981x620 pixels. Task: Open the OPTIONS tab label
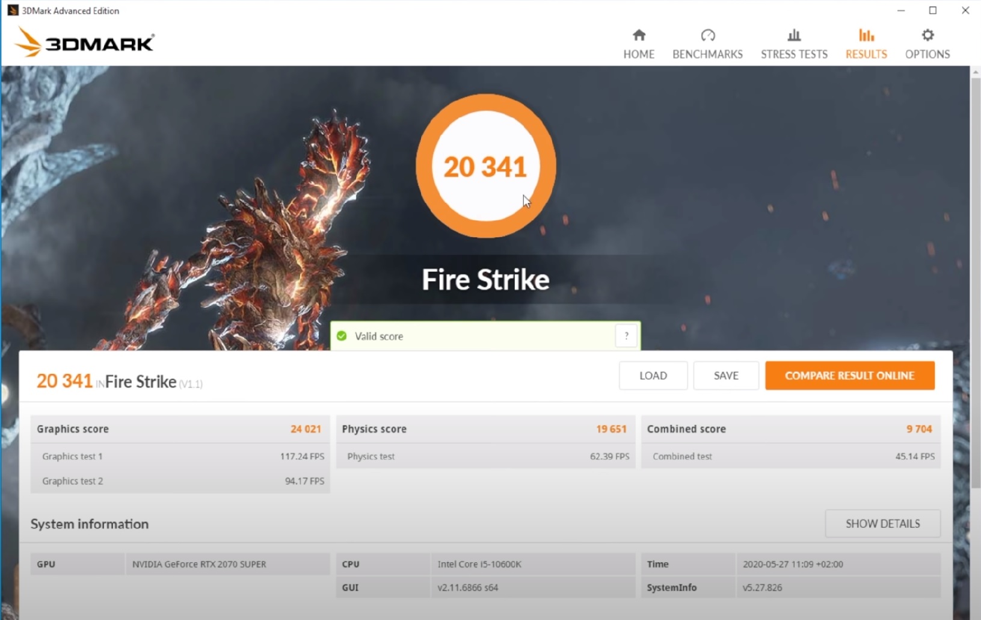click(x=927, y=54)
